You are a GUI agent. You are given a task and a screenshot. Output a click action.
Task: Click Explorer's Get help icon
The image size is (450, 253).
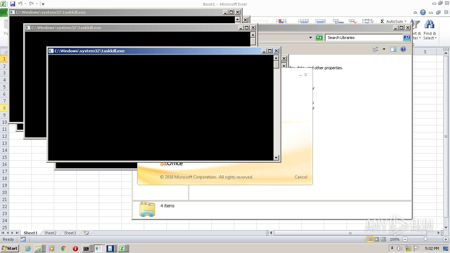pos(403,49)
